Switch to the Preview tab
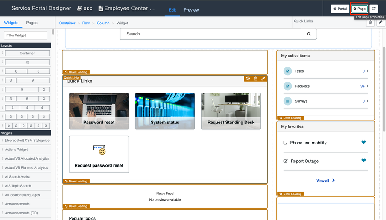The image size is (386, 220). point(191,10)
